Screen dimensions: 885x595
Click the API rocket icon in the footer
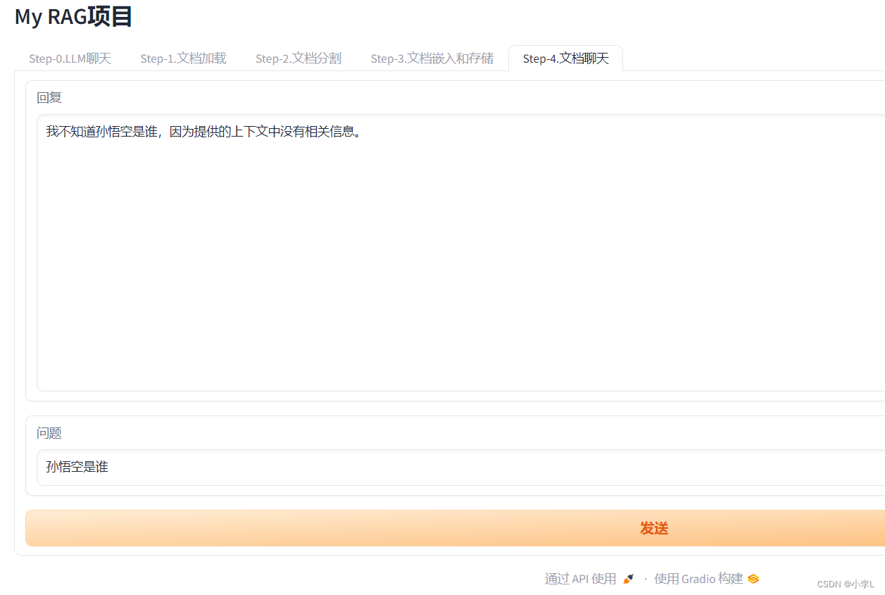(628, 579)
